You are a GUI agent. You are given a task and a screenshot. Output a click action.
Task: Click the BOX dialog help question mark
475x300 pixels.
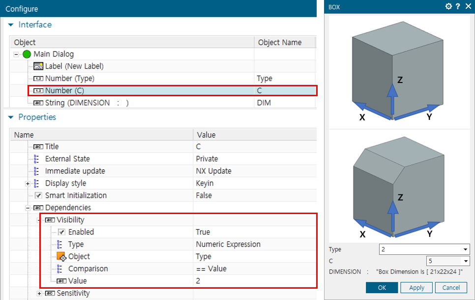point(458,6)
